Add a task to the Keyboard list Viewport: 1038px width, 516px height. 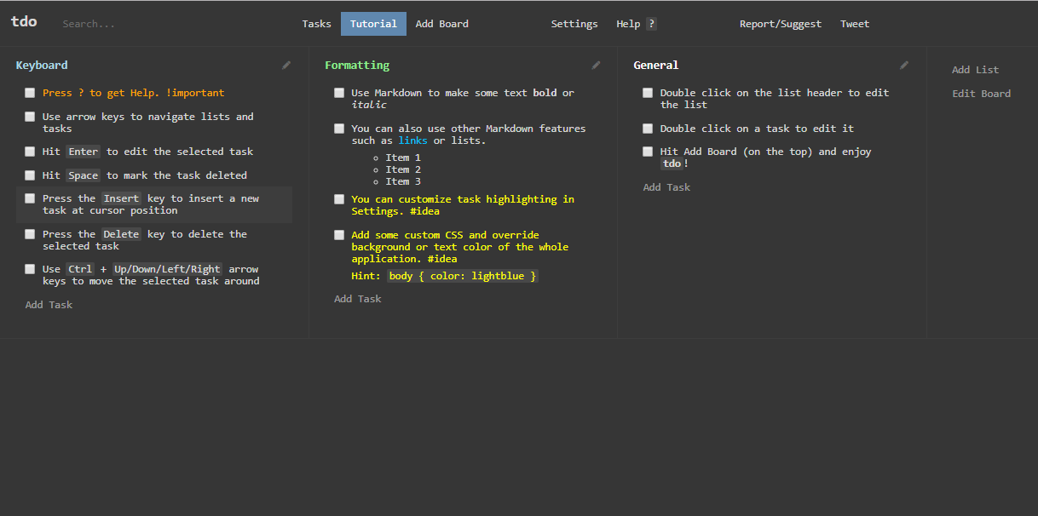pyautogui.click(x=49, y=305)
